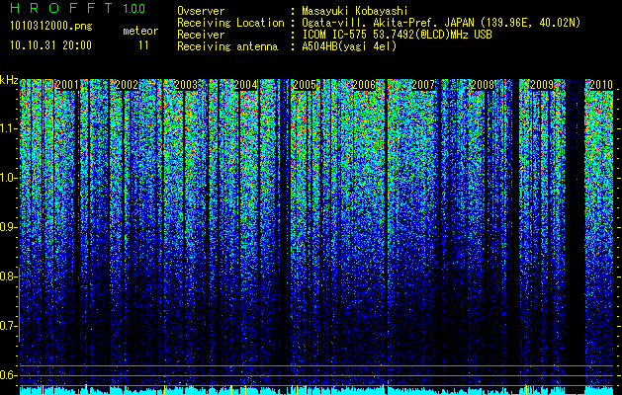Screen dimensions: 622x395
Task: Click the 2009 time marker
Action: (x=542, y=85)
